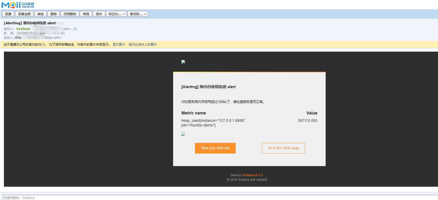Open the sender contact card icon
The width and height of the screenshot is (438, 200).
coord(75,29)
